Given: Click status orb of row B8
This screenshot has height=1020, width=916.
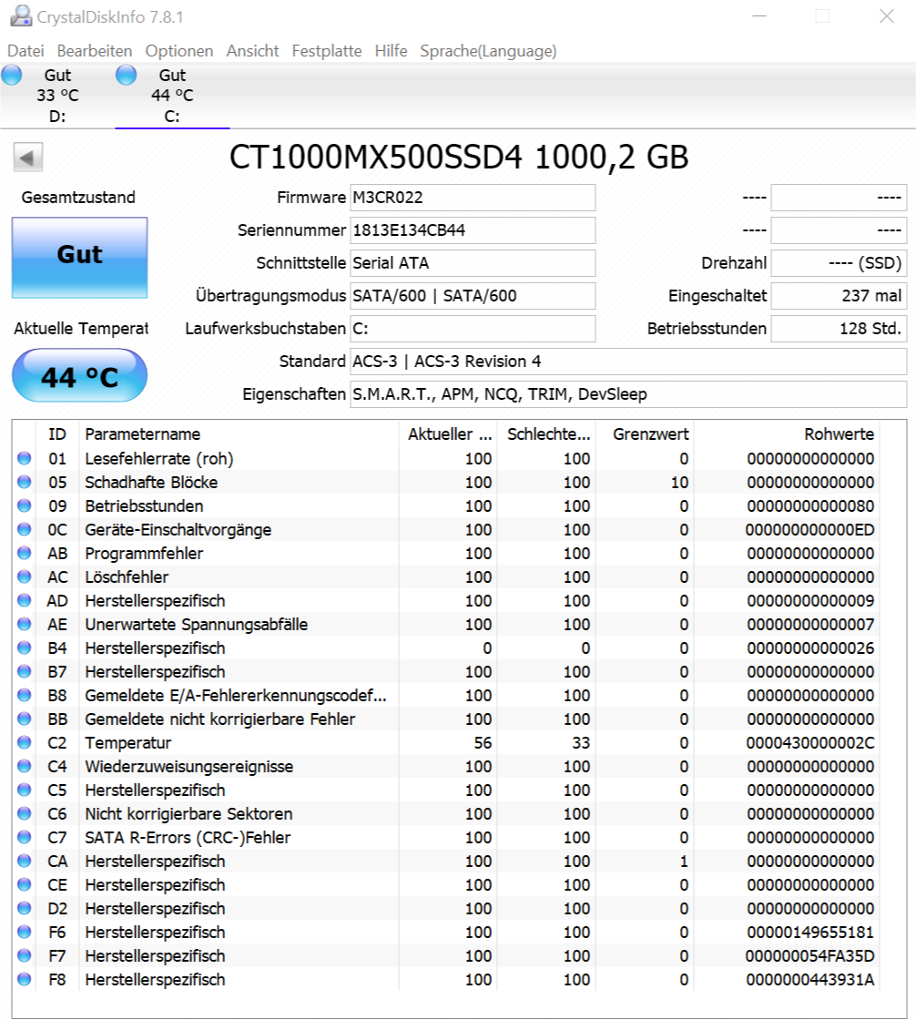Looking at the screenshot, I should [24, 695].
